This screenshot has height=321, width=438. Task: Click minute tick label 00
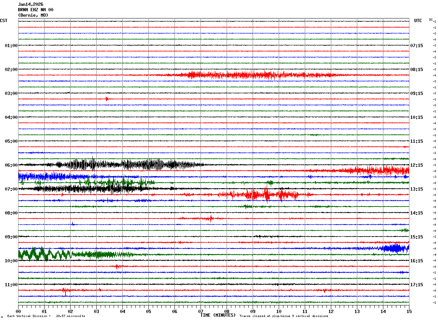pyautogui.click(x=18, y=311)
